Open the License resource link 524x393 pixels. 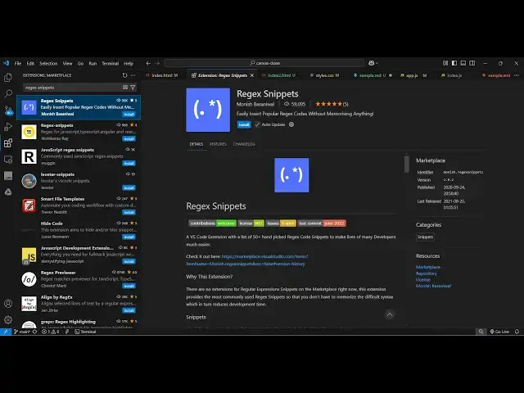(423, 280)
